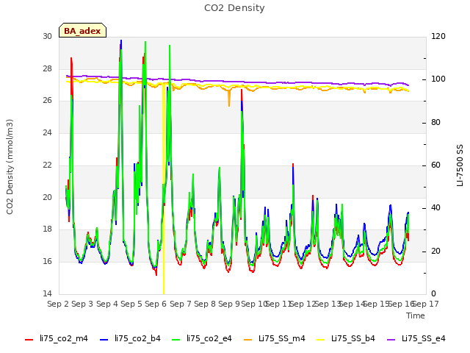Viewport: 470px width, 353px height.
Task: Click the Sep 17 date tick label
Action: (x=426, y=304)
